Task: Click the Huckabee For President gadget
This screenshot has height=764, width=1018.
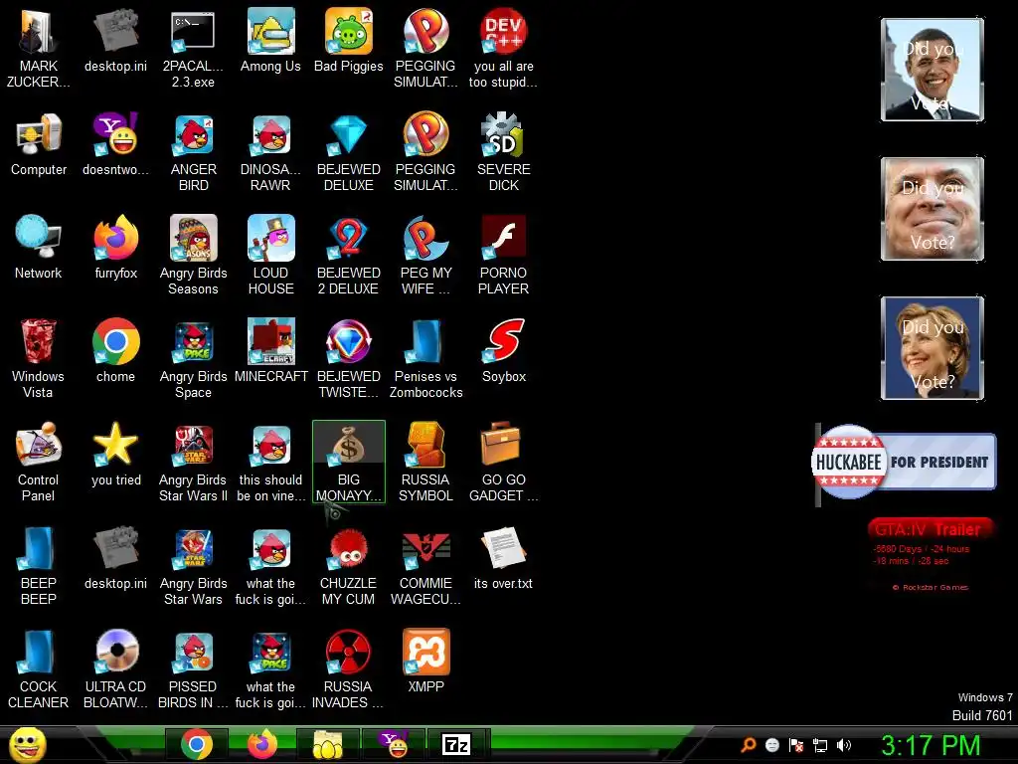Action: [x=904, y=462]
